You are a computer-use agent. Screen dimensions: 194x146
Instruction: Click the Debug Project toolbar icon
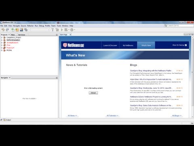click(x=66, y=30)
